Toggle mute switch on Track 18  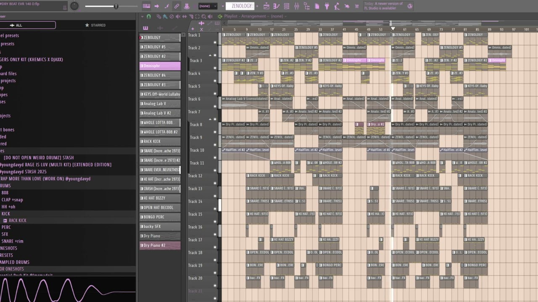(x=215, y=260)
